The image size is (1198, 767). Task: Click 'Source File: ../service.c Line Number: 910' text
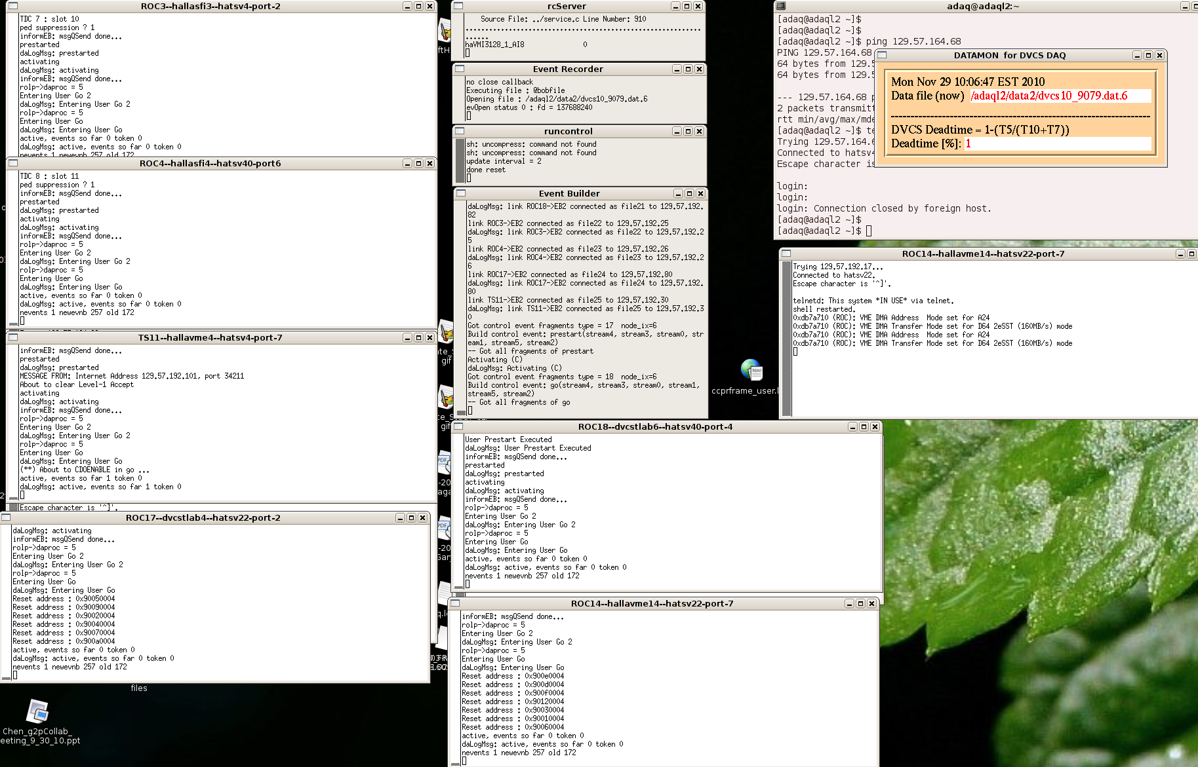click(x=563, y=19)
